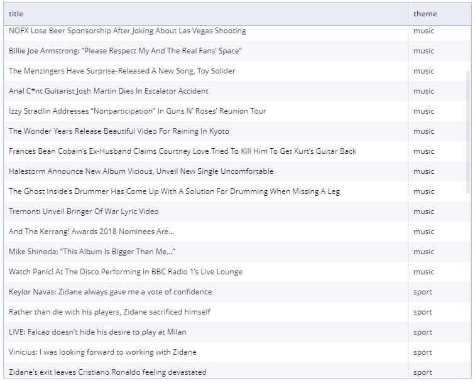The image size is (475, 381).
Task: Click The Menzingers Toy Solider row title
Action: click(122, 71)
